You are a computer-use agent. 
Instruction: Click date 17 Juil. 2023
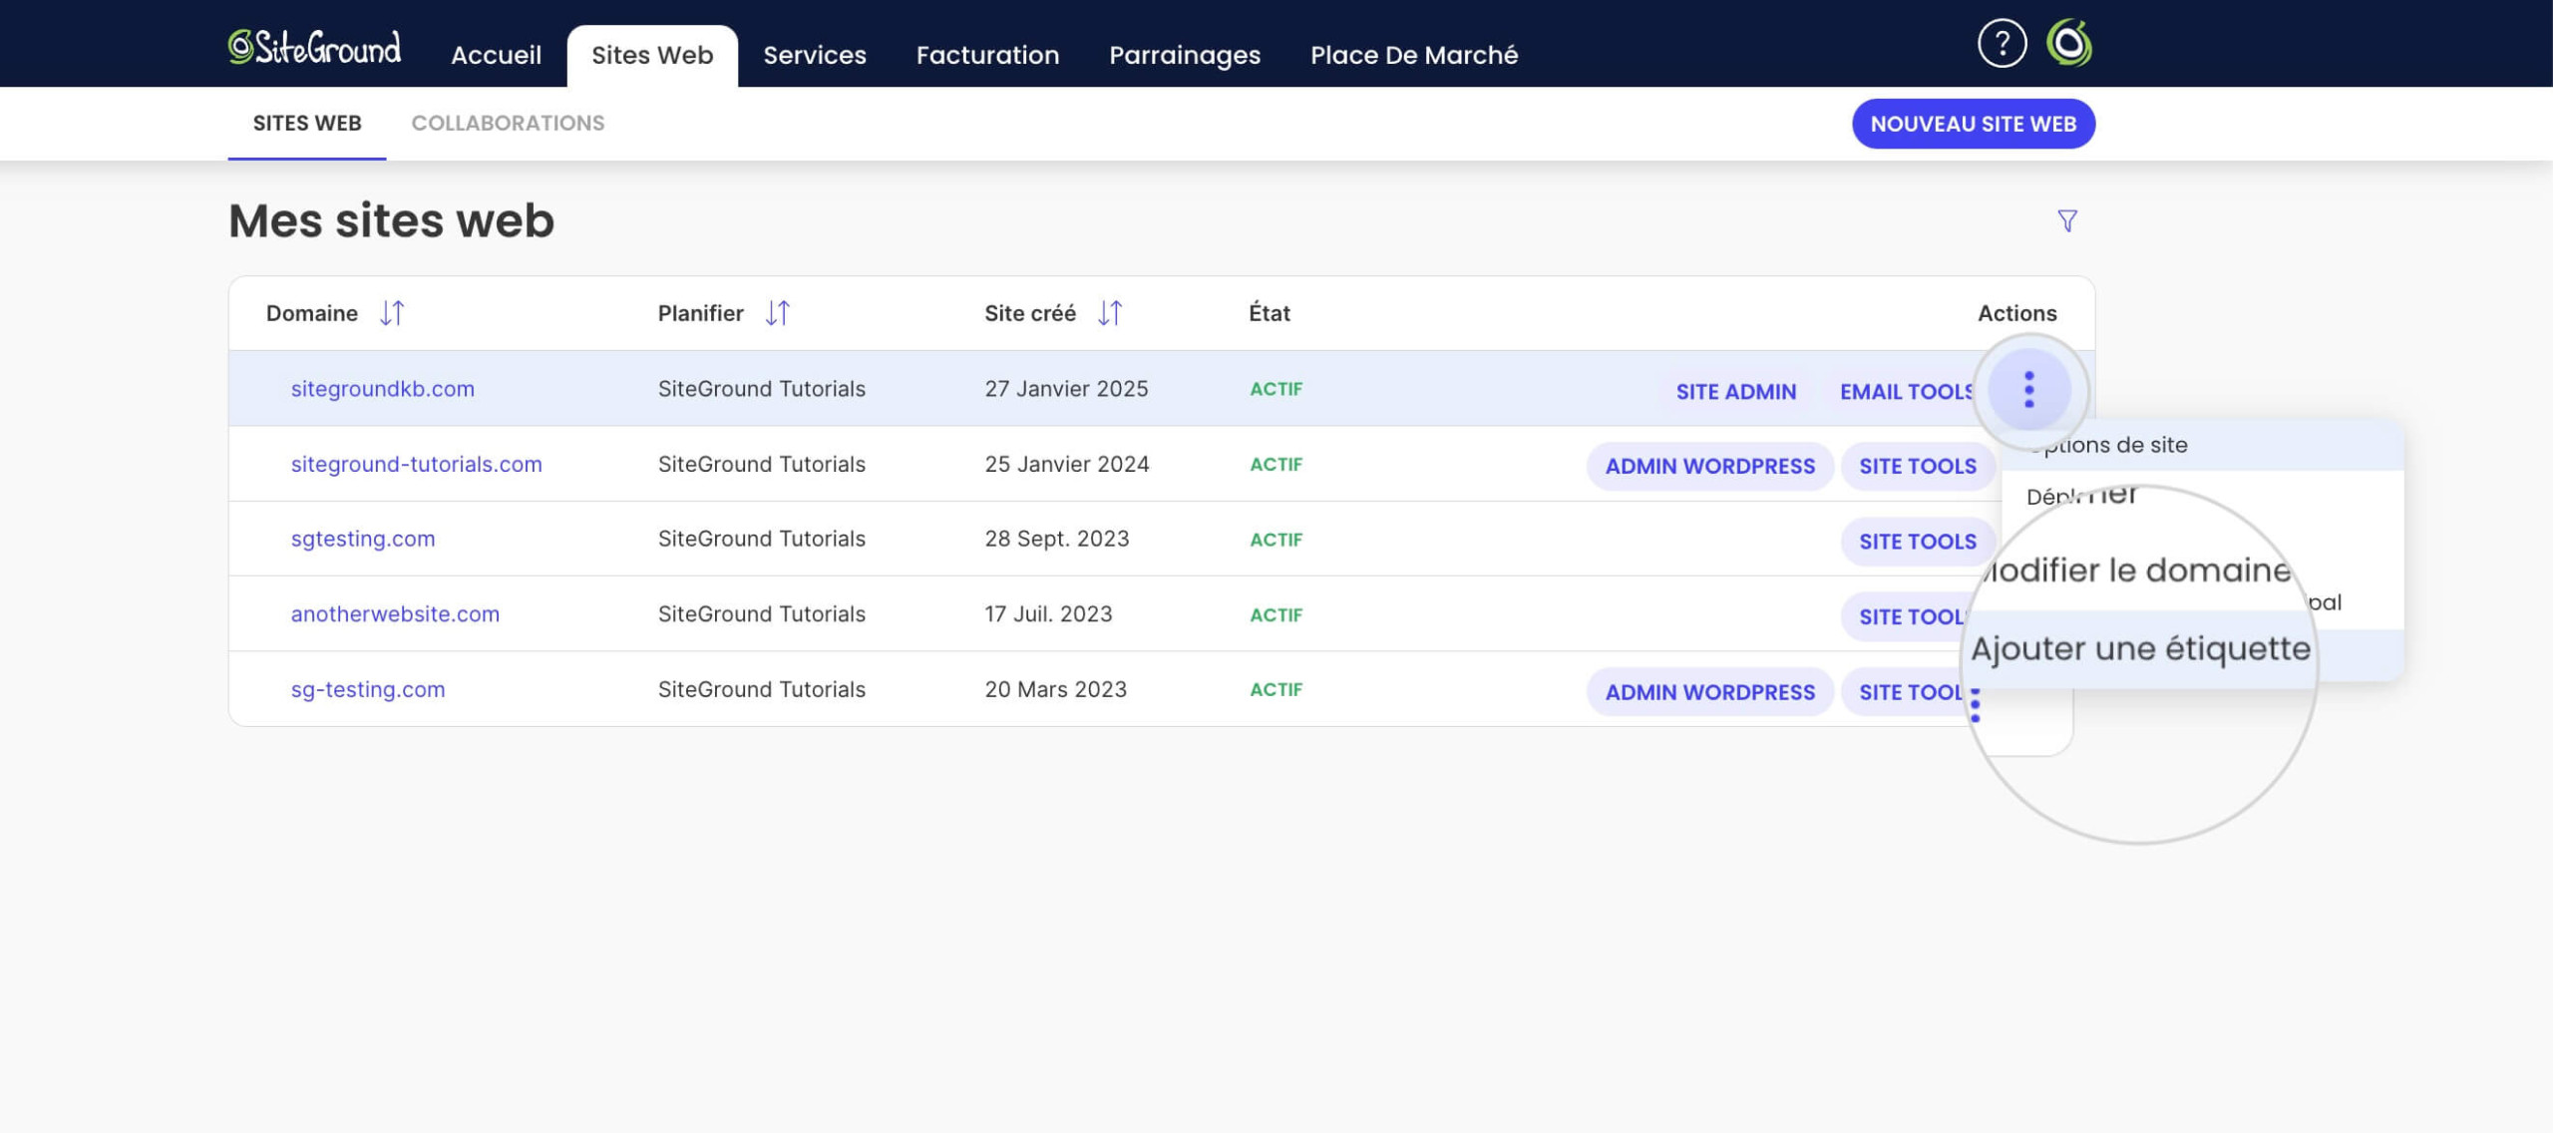[x=1048, y=613]
